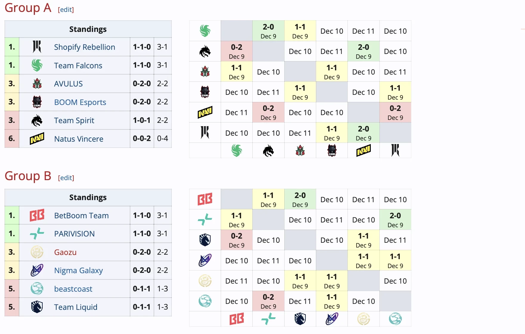Open the Gaozu team page link
This screenshot has height=334, width=525.
click(65, 252)
